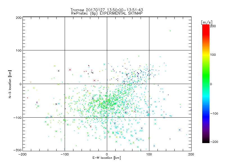The image size is (225, 168).
Task: Click the "N-S location [km]" axis label
Action: (x=10, y=84)
